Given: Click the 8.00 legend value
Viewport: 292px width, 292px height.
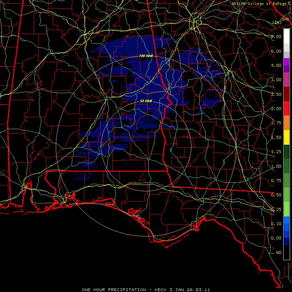Looking at the screenshot, I should coord(276,36).
